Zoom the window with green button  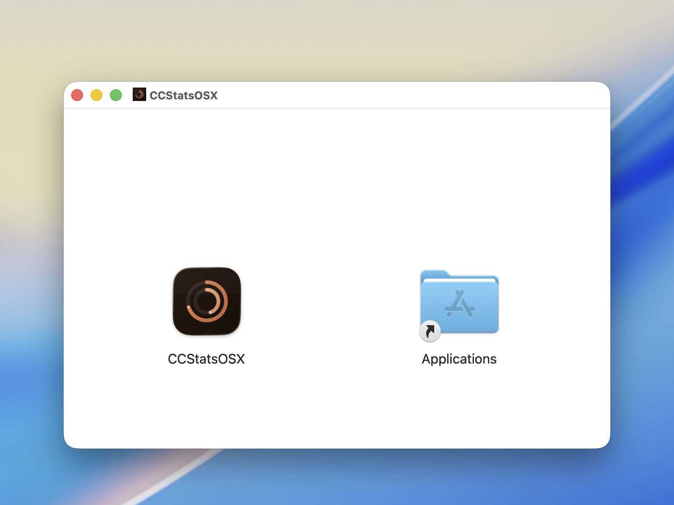click(116, 95)
